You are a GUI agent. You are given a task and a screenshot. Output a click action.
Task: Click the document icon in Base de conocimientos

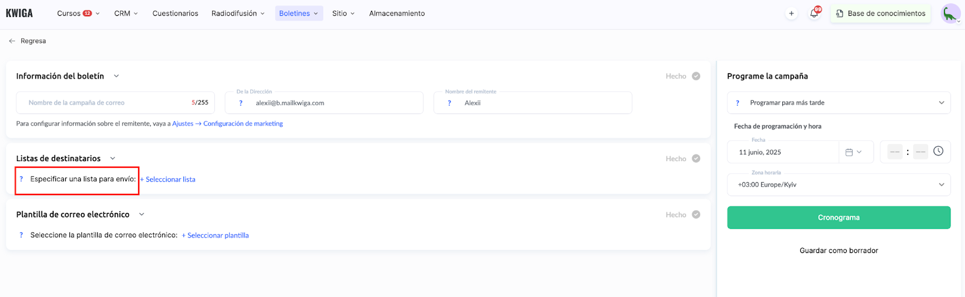point(840,13)
